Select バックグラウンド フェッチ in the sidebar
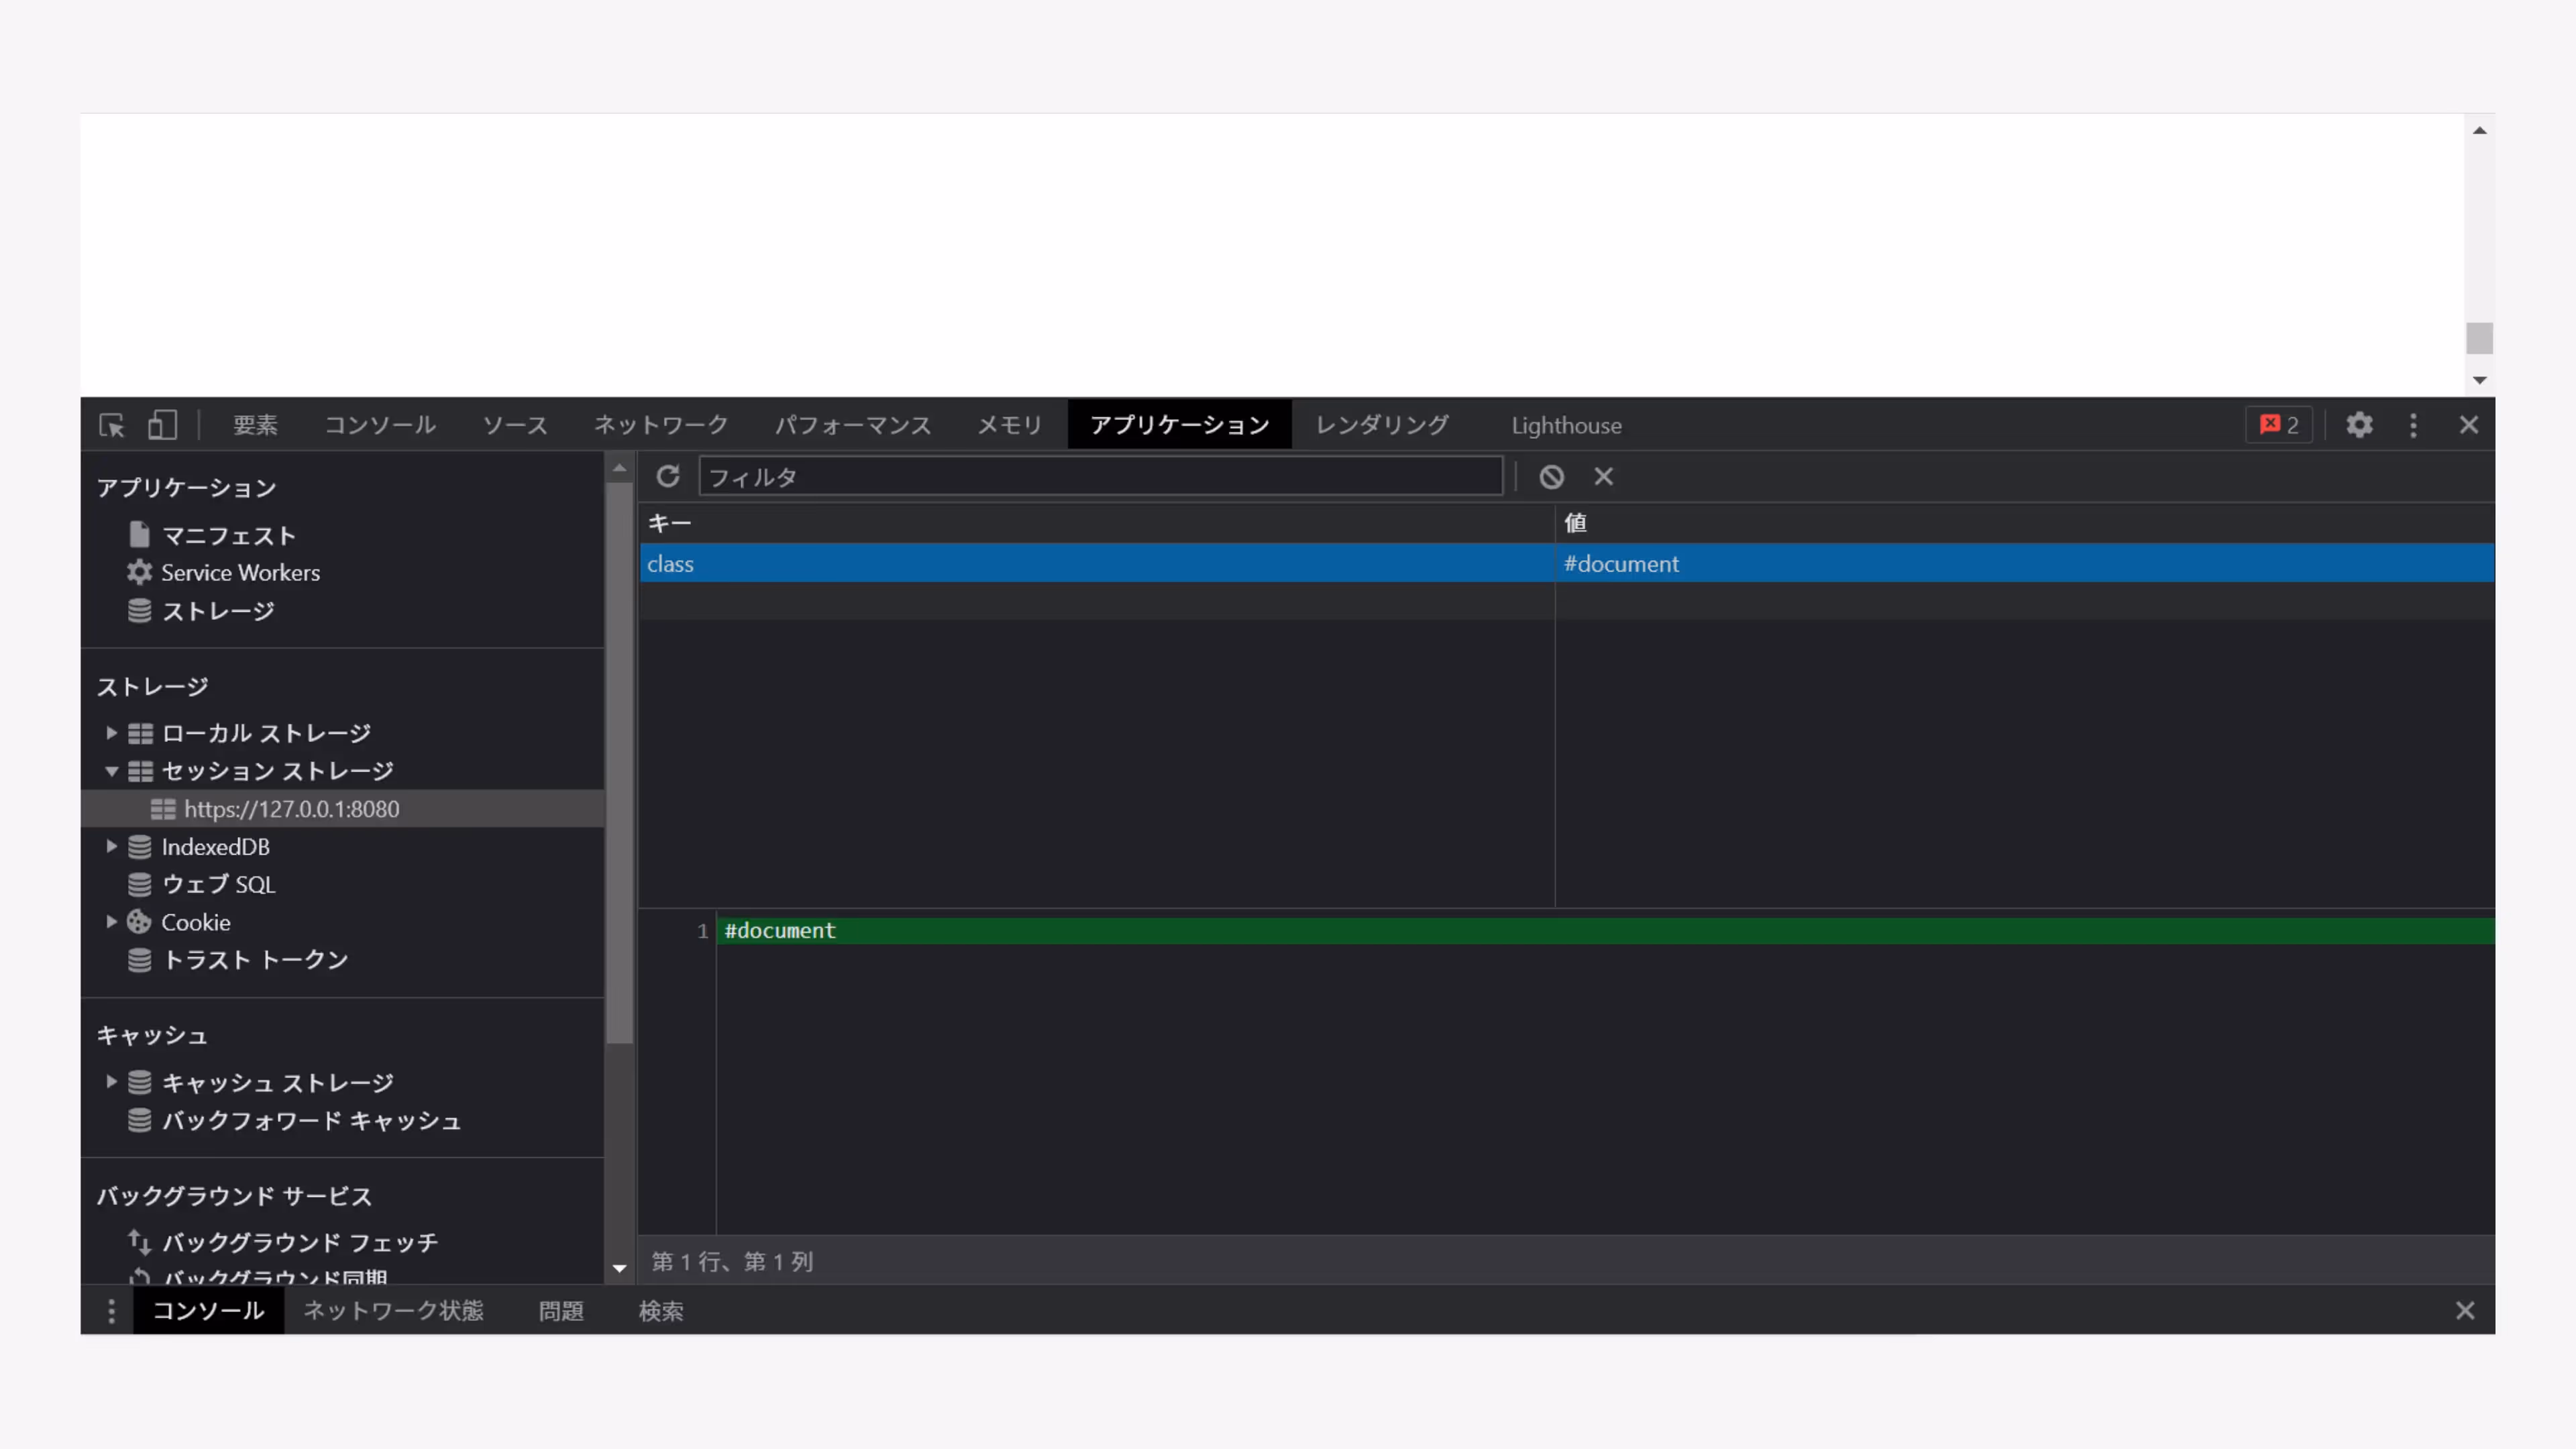This screenshot has height=1449, width=2576. pyautogui.click(x=300, y=1243)
